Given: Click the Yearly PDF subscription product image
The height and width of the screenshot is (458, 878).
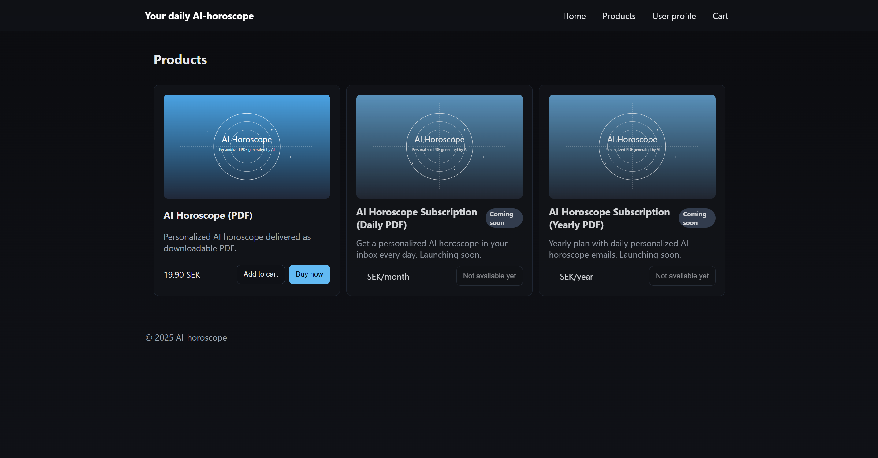Looking at the screenshot, I should coord(632,147).
